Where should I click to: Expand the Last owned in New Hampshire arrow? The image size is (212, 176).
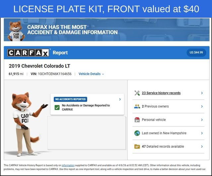(202, 133)
